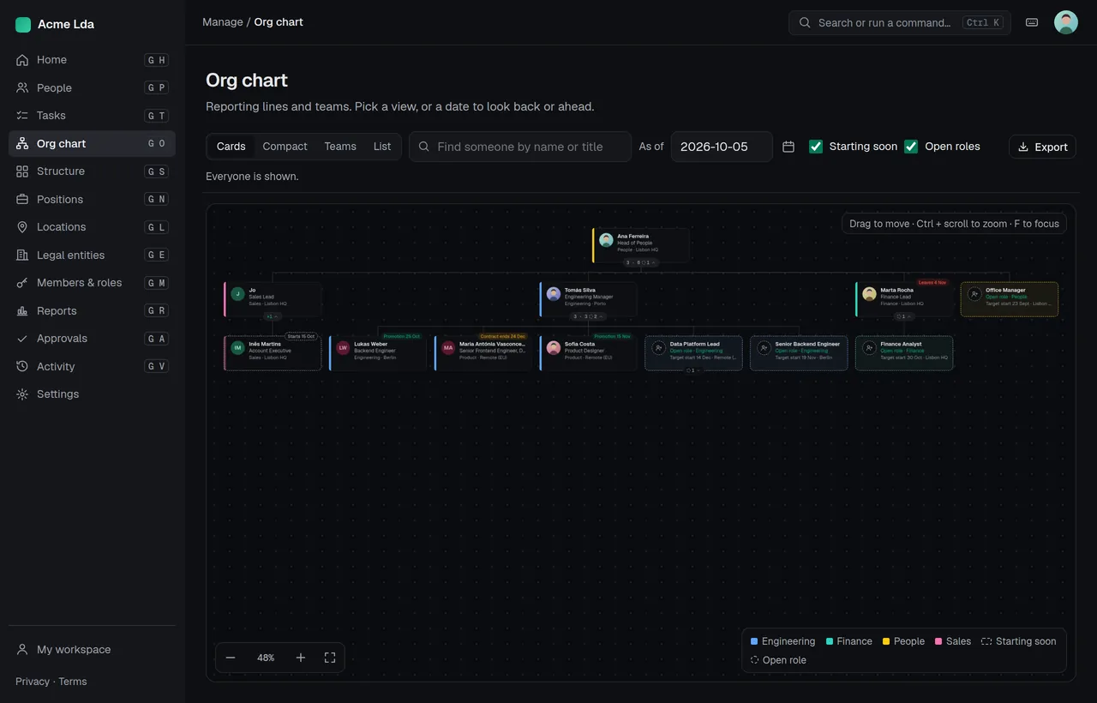Select the Office Manager open role card

(1010, 299)
